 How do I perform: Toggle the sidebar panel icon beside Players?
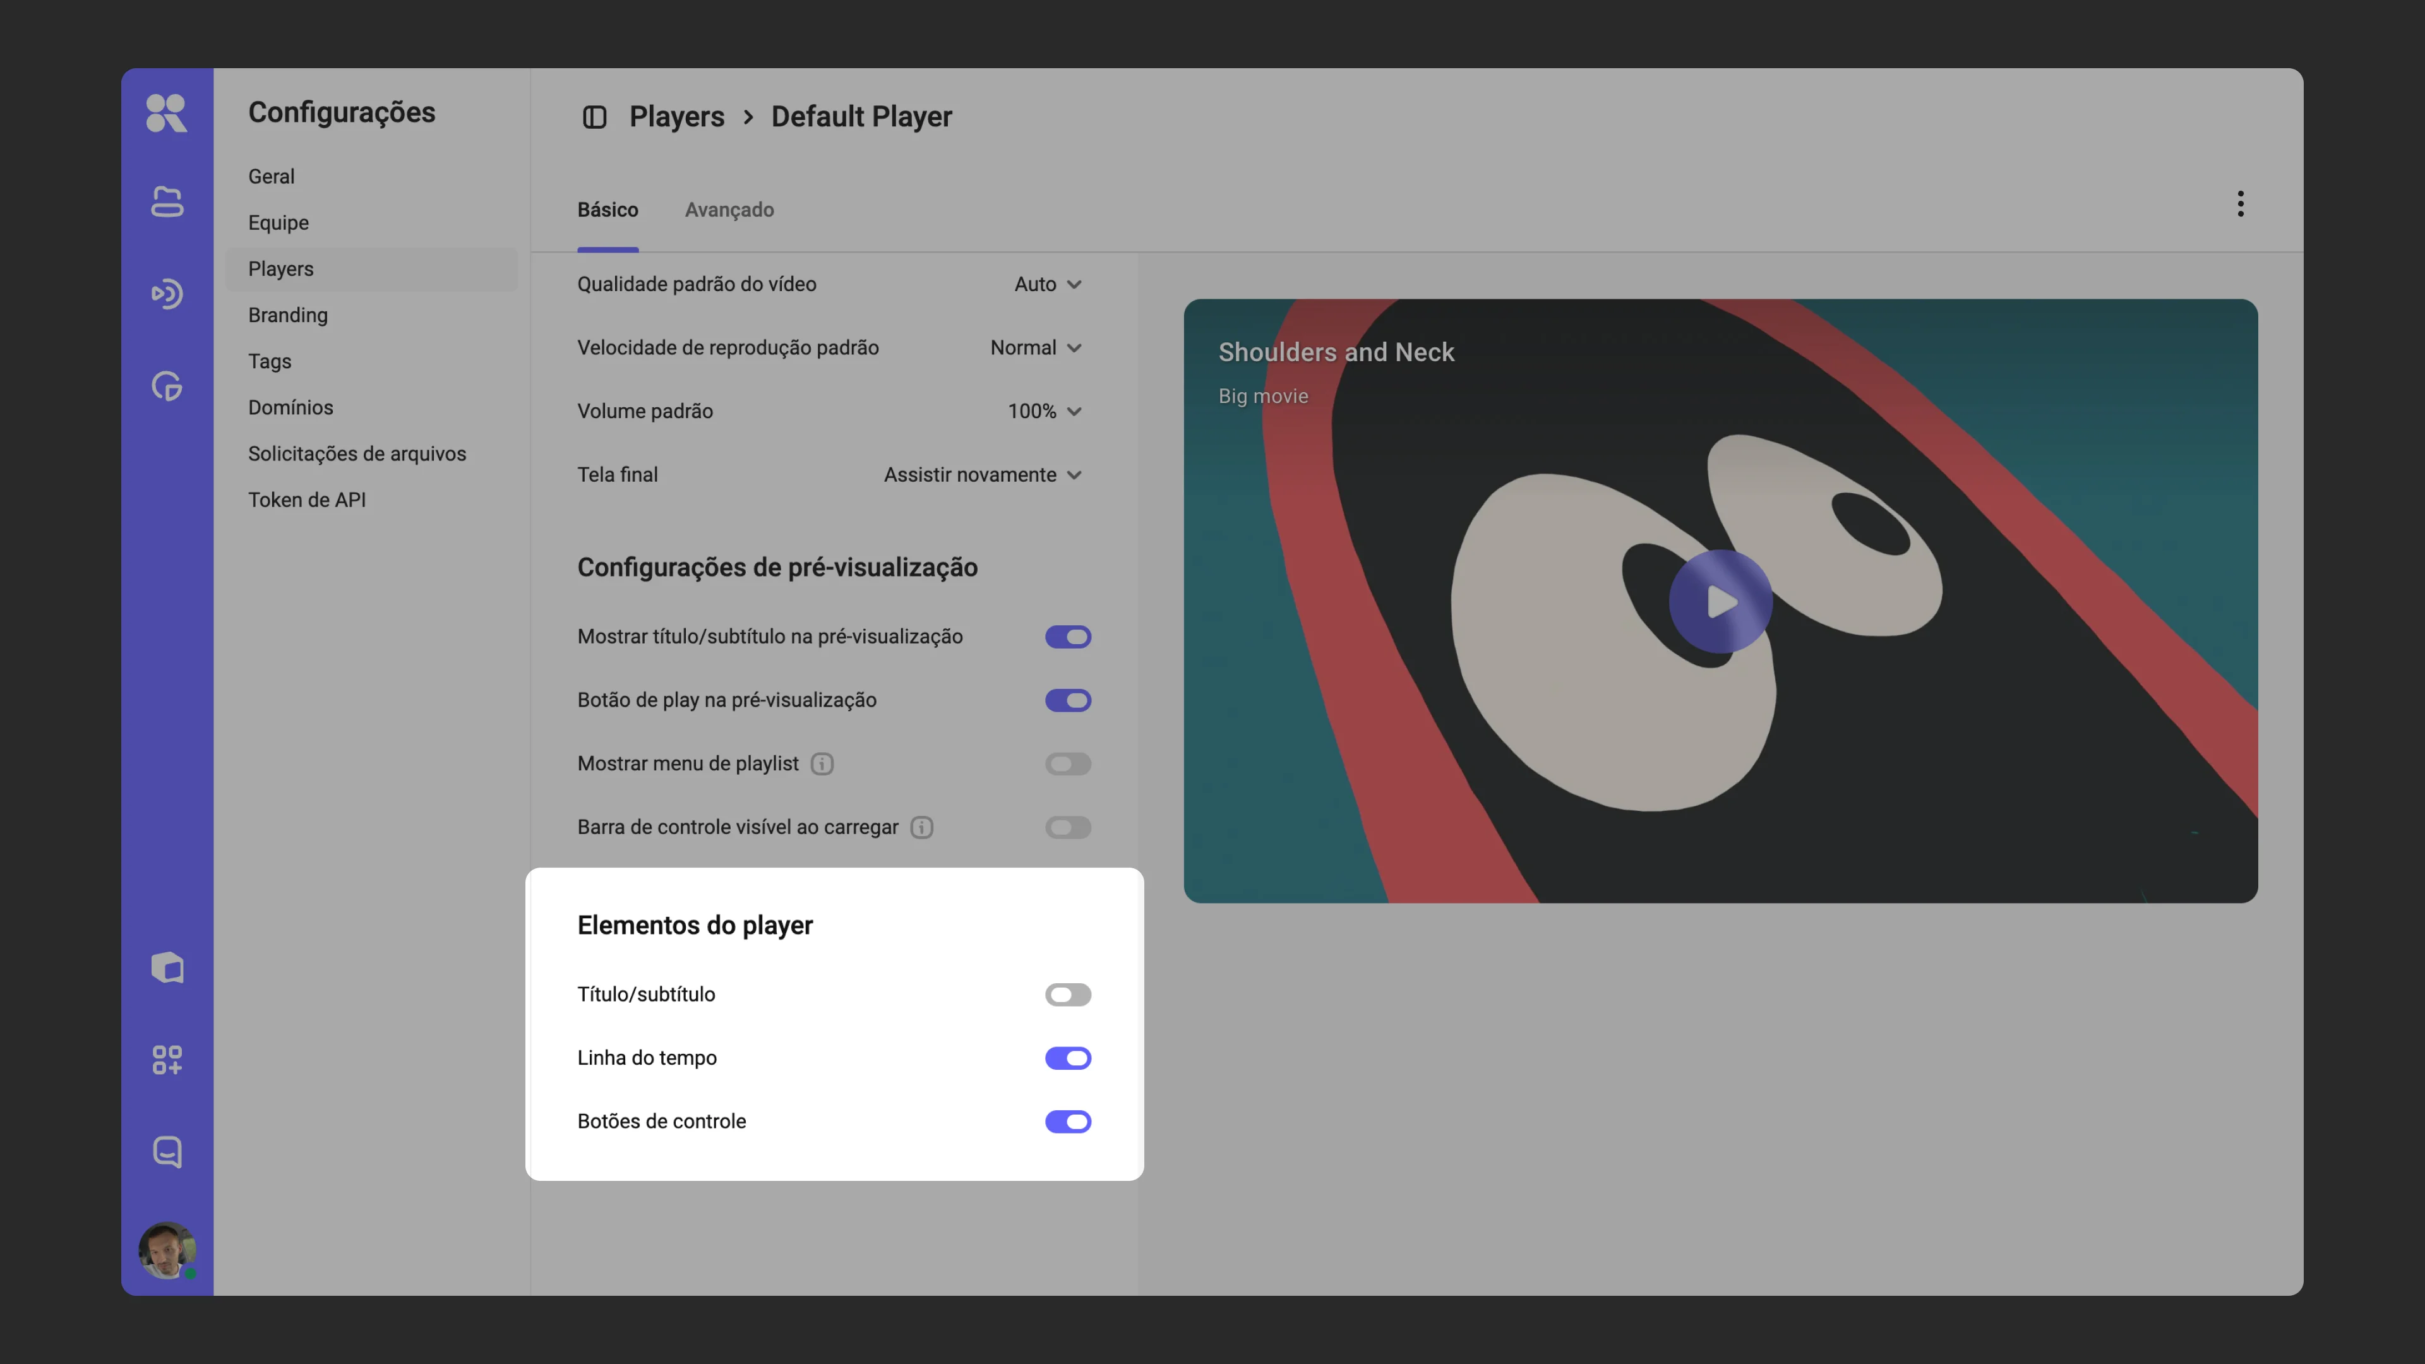coord(594,117)
